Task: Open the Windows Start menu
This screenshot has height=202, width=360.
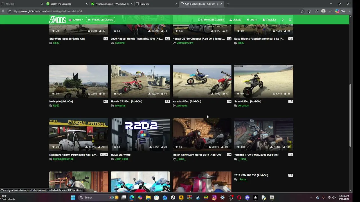Action: [x=73, y=198]
